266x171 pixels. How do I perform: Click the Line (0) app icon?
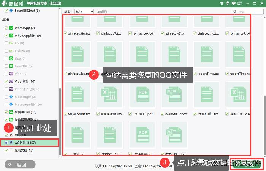[11, 58]
